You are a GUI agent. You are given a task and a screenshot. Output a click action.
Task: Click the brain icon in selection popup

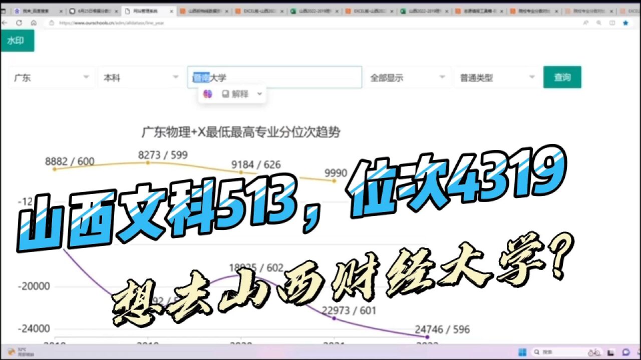tap(208, 93)
